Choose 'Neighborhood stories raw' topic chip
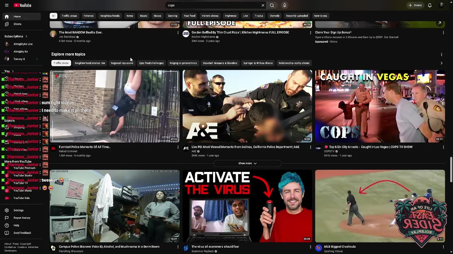453x254 pixels. pyautogui.click(x=90, y=63)
